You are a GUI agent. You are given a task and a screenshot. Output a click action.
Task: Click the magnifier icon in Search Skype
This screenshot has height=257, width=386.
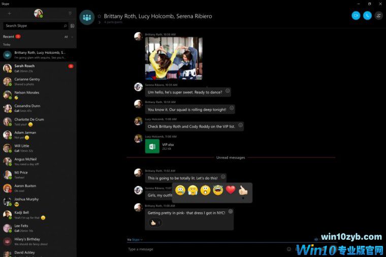[x=65, y=26]
